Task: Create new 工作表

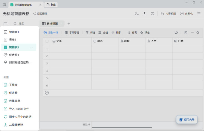Action: pos(11,85)
